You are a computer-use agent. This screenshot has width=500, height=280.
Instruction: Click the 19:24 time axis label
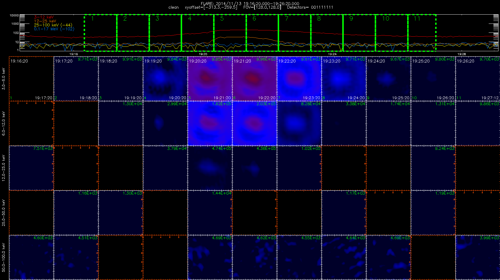[x=332, y=54]
